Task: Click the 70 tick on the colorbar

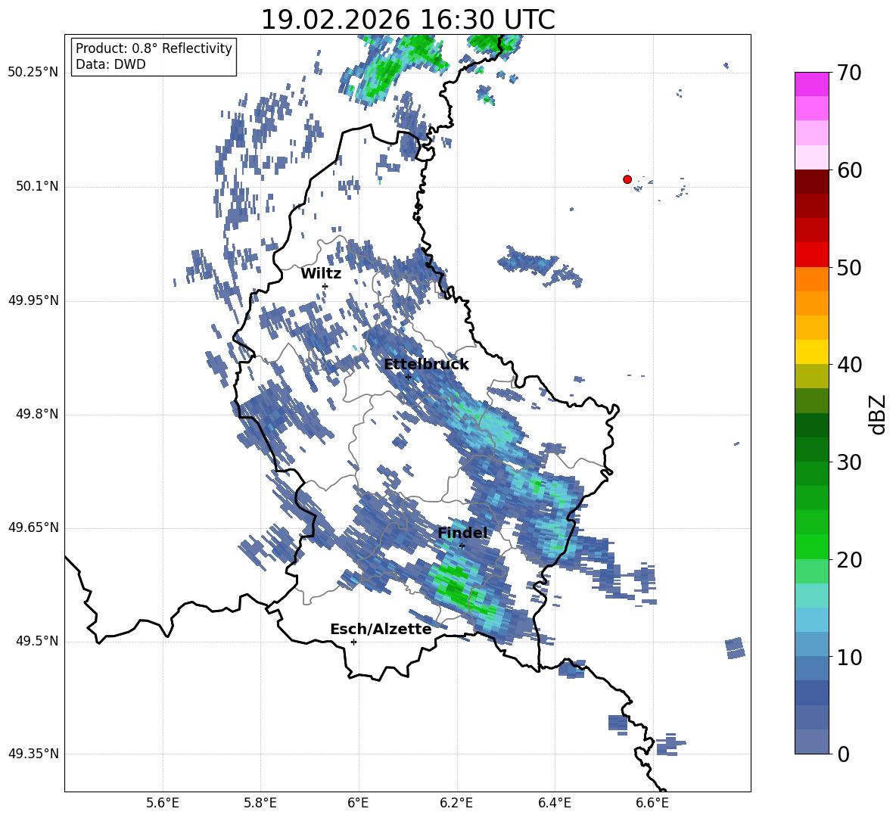Action: pyautogui.click(x=849, y=73)
